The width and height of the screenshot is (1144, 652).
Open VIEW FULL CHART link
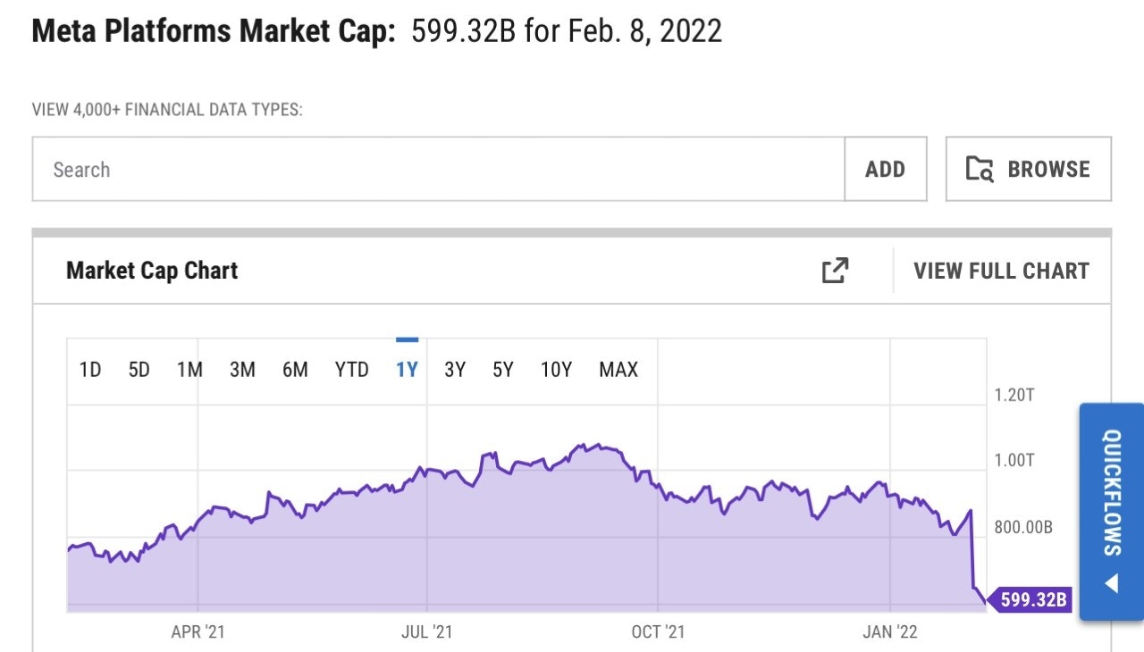click(x=1001, y=271)
